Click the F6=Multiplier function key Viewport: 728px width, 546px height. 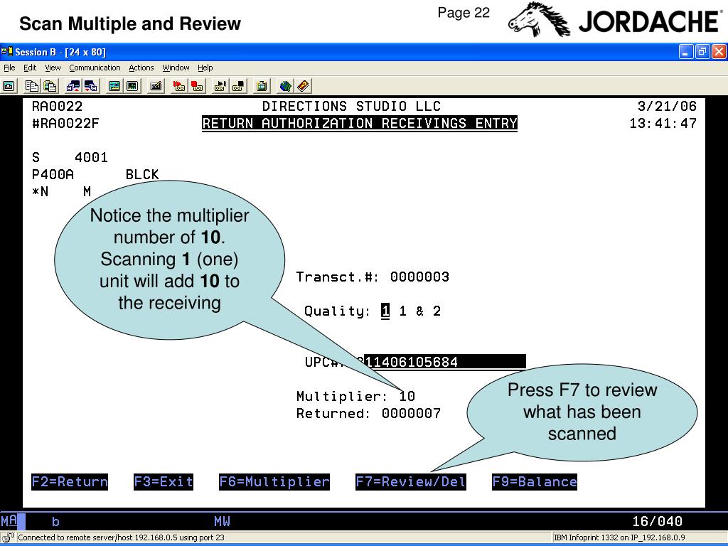pyautogui.click(x=274, y=481)
